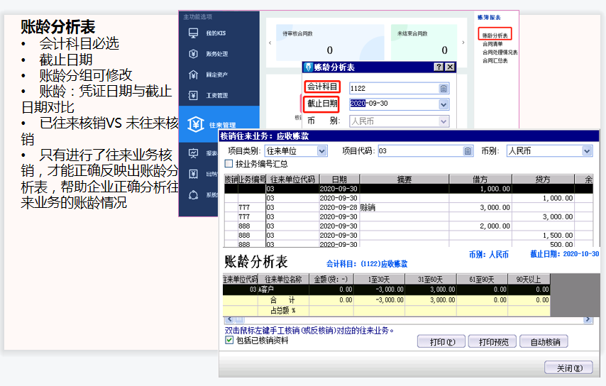Viewport: 606px width, 386px height.
Task: Open the 报表 sidebar icon
Action: [193, 153]
